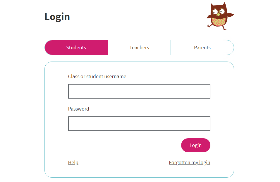Viewport: 280px width, 182px height.
Task: Select the Students tab
Action: [x=76, y=48]
